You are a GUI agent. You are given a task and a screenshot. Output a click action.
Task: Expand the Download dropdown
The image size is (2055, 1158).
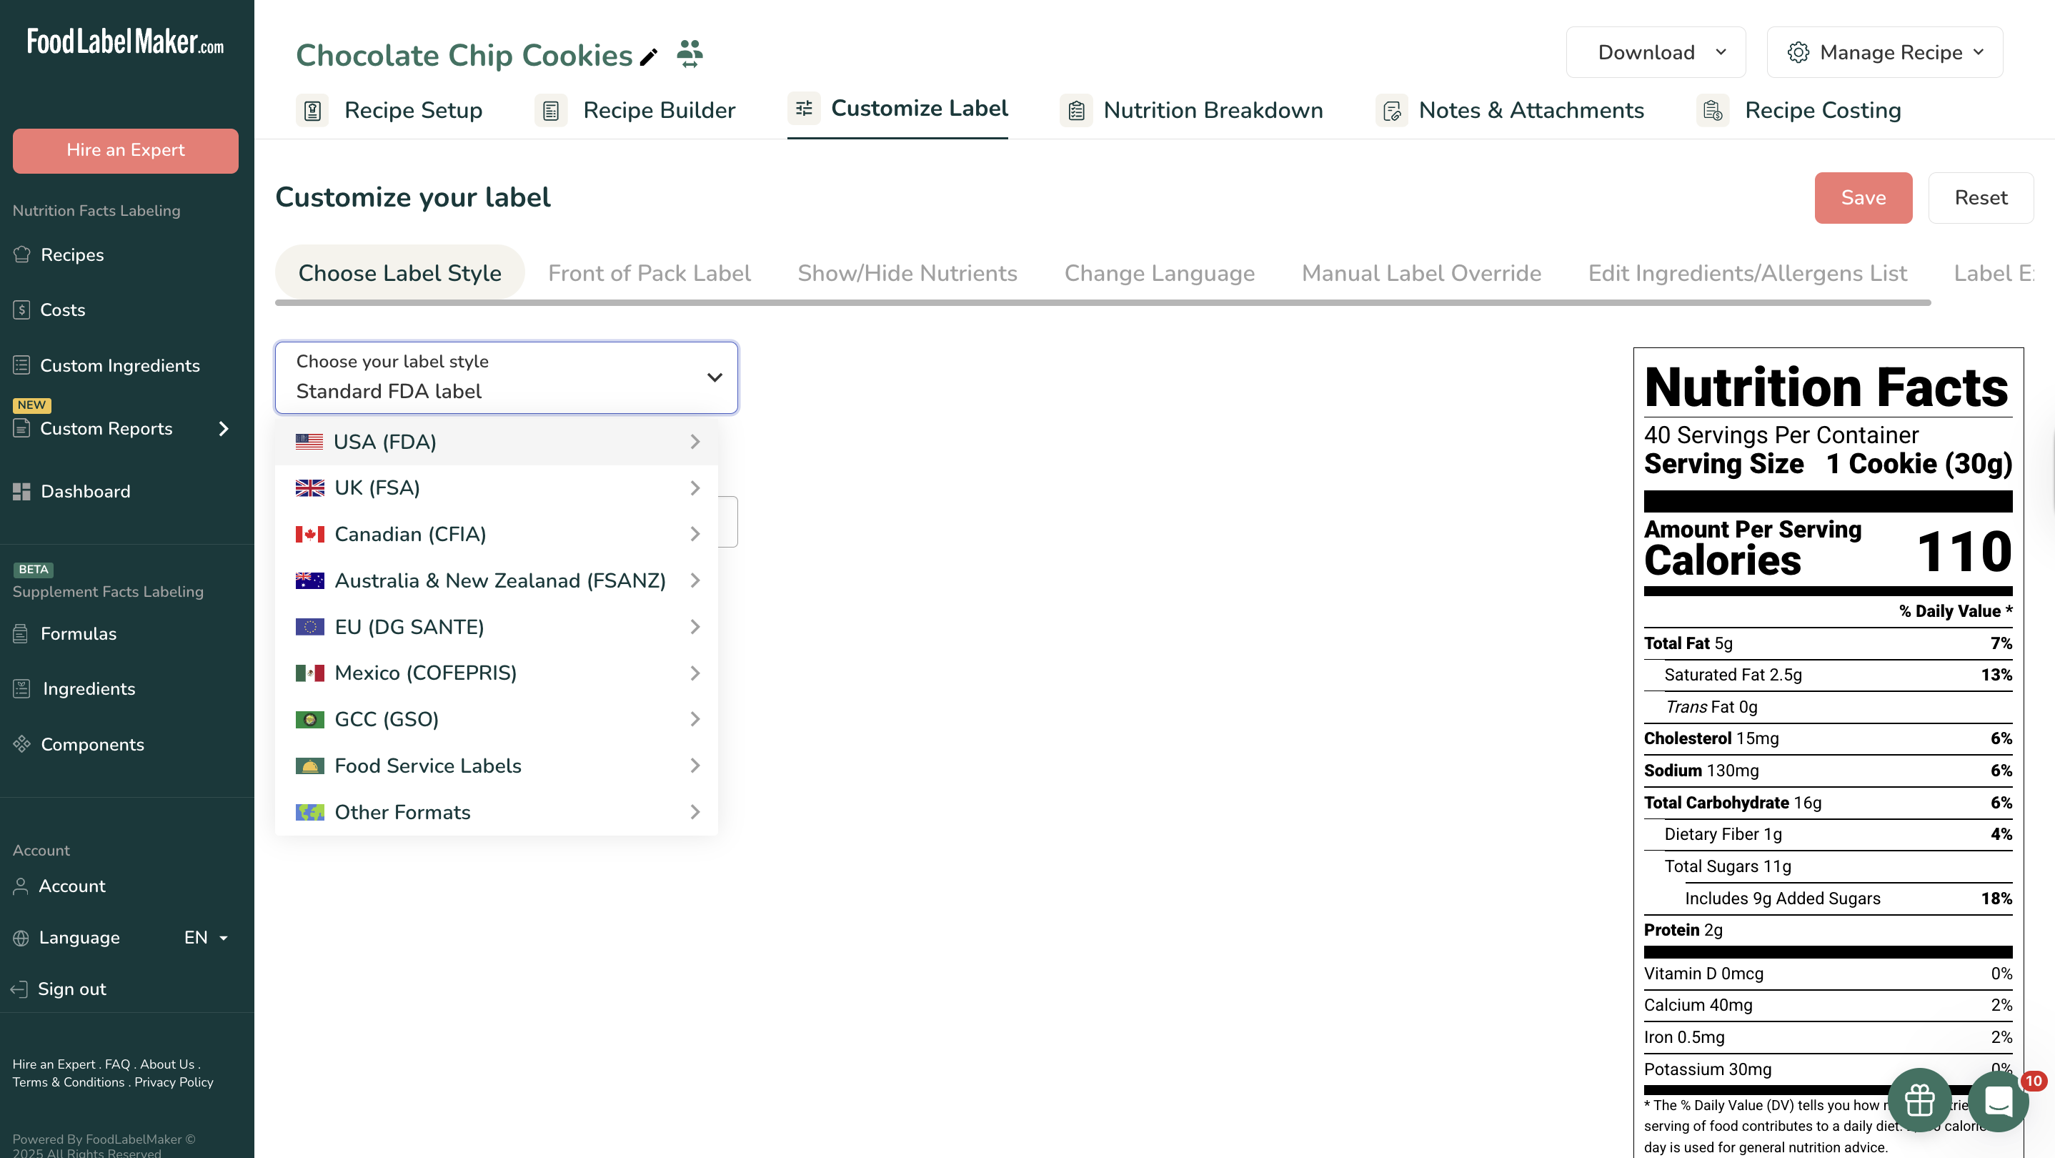pyautogui.click(x=1656, y=53)
